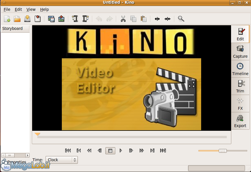Play the video
The width and height of the screenshot is (251, 172).
coord(121,151)
